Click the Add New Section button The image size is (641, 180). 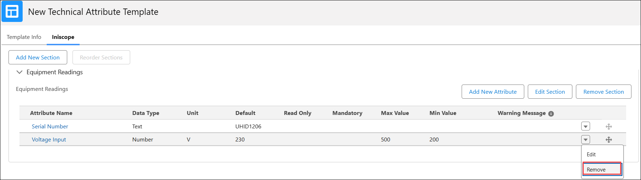coord(38,57)
